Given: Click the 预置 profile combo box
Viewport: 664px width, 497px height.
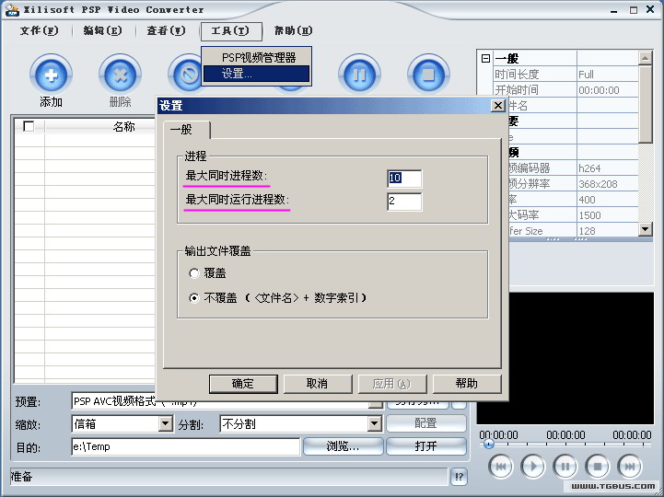Looking at the screenshot, I should [x=227, y=401].
